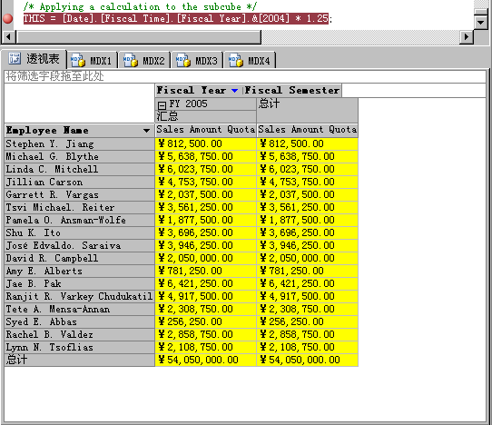Click the MDX3 tab script icon

183,60
